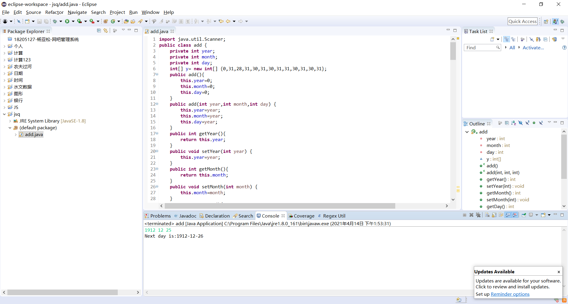Click the editor horizontal scrollbar thumb
Image resolution: width=568 pixels, height=304 pixels.
pyautogui.click(x=280, y=206)
